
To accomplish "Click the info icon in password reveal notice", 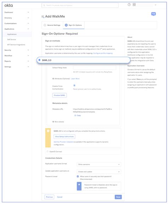I will pyautogui.click(x=79, y=184).
